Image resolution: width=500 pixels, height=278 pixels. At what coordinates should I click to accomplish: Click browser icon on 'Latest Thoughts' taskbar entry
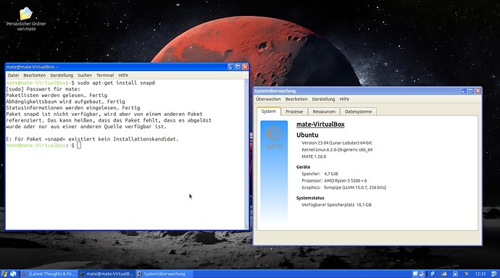(25, 274)
